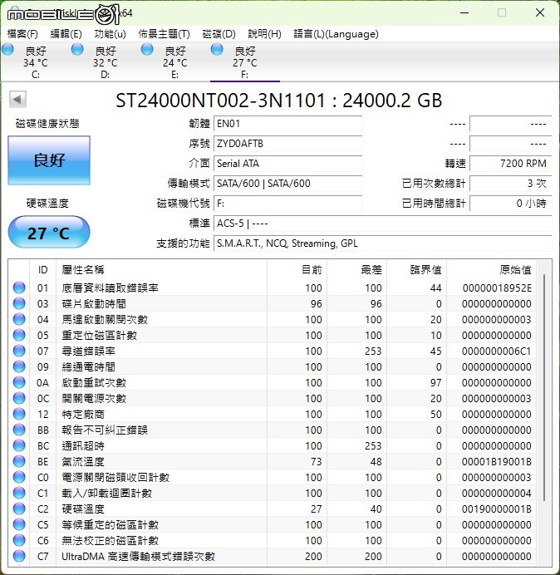560x575 pixels.
Task: Click status orb of attribute C1 載入/卸載迴圈計數
Action: 19,493
